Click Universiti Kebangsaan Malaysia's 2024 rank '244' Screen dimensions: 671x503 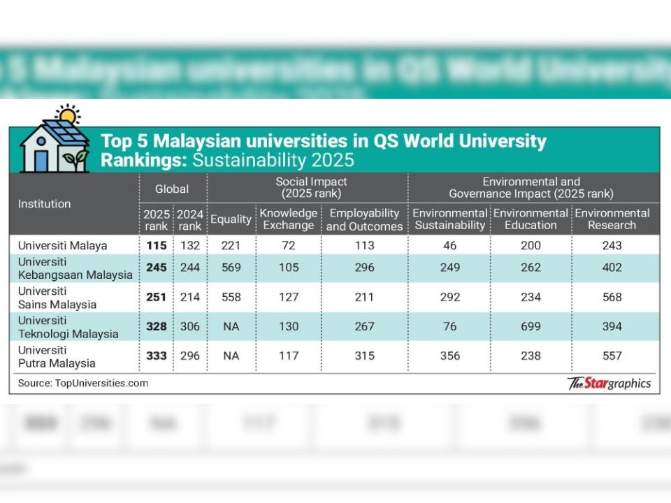[x=190, y=268]
